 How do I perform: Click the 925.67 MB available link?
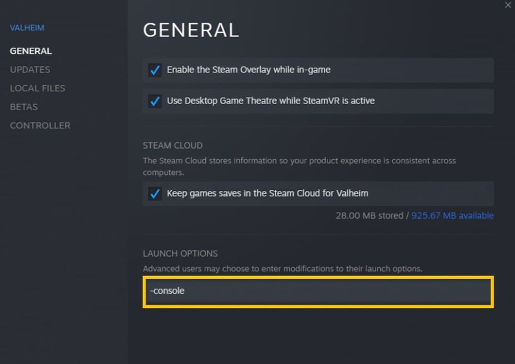coord(453,215)
